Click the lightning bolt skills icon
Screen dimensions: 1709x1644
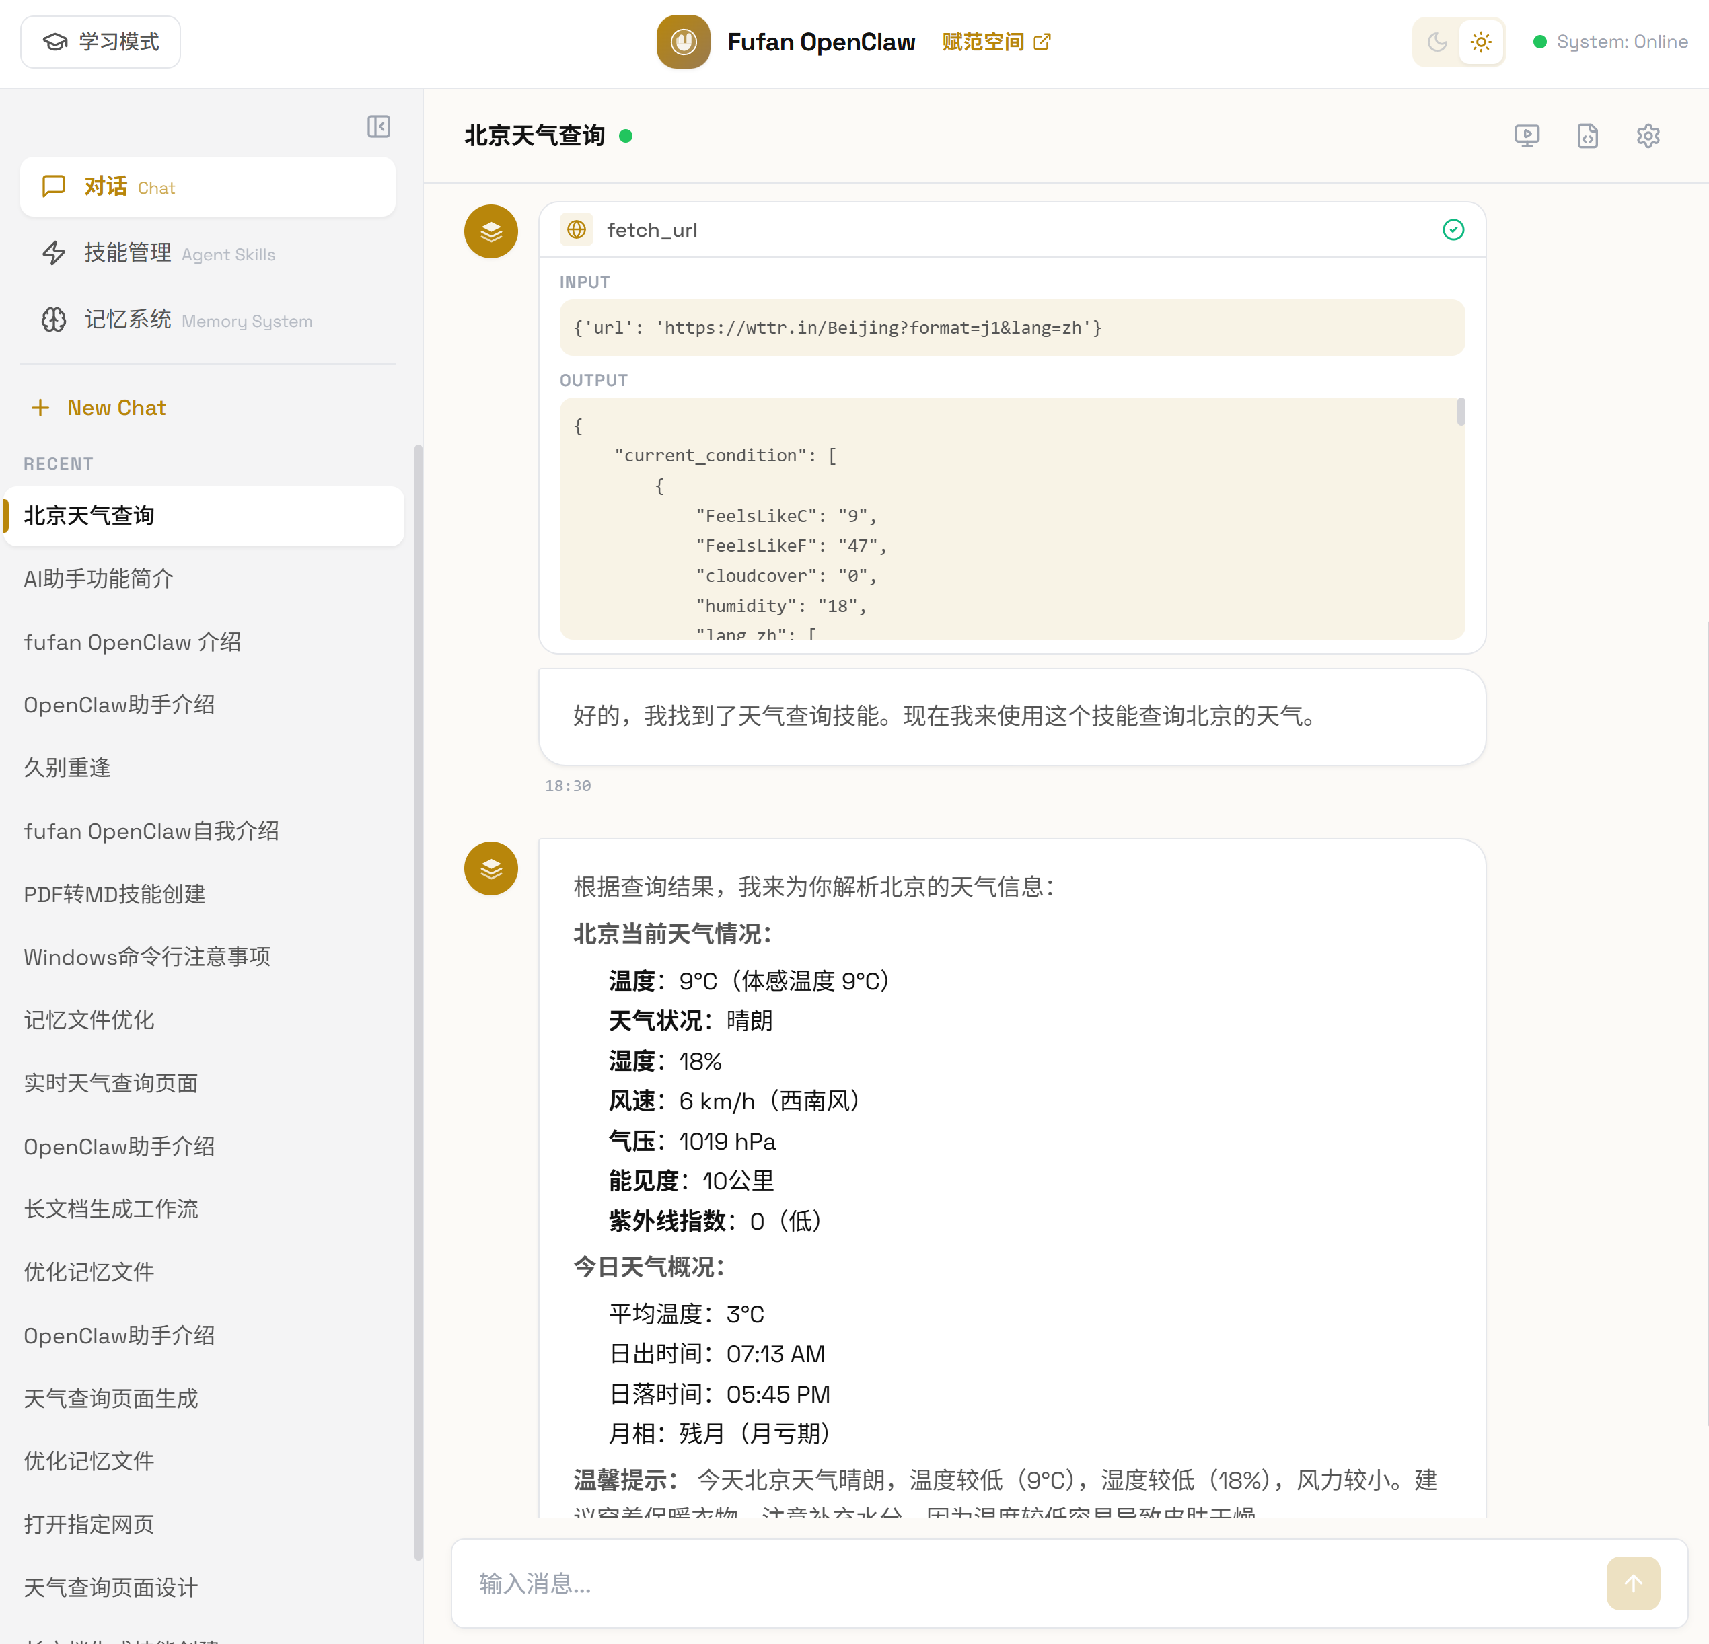click(54, 254)
